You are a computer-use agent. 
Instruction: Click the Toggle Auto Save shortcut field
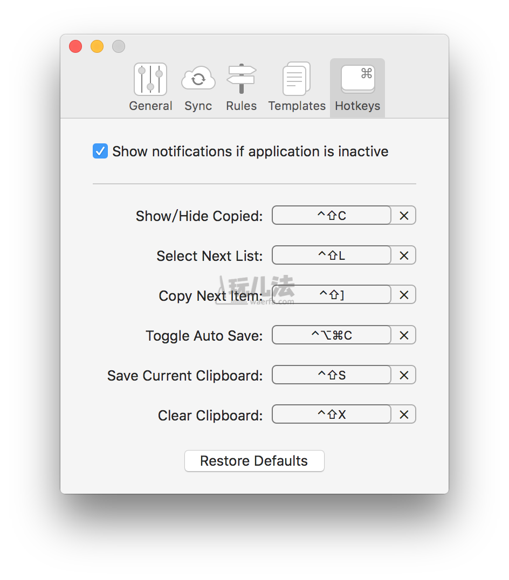pos(332,335)
